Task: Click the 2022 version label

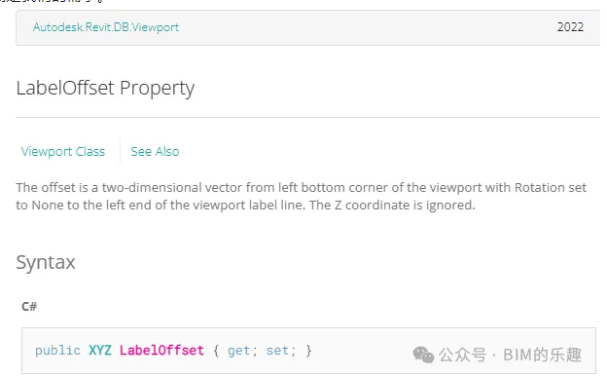Action: click(570, 26)
